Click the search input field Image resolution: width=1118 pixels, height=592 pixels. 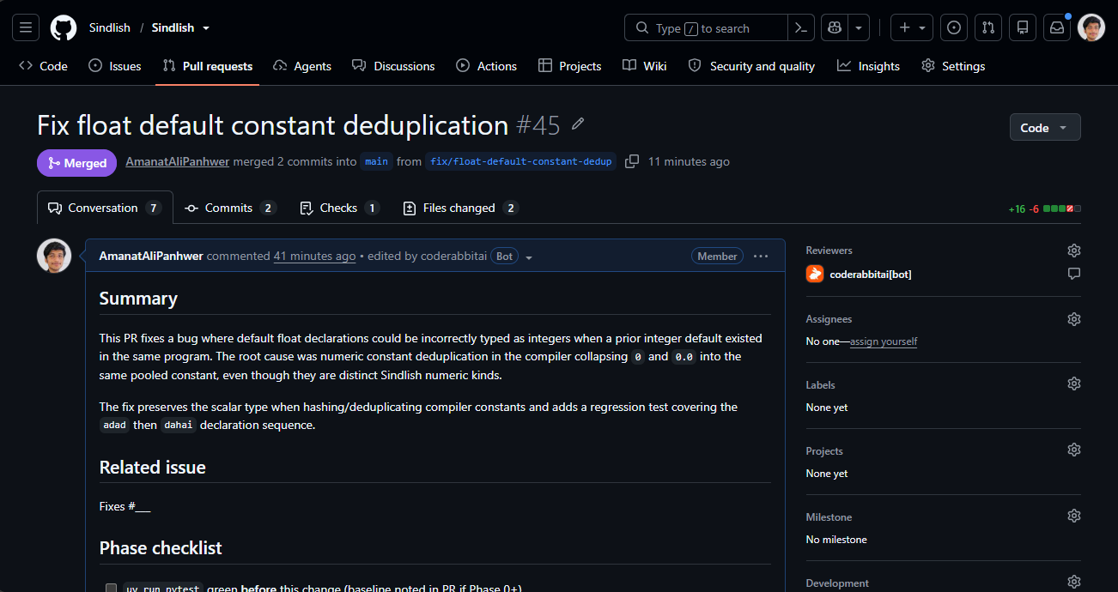[x=706, y=27]
